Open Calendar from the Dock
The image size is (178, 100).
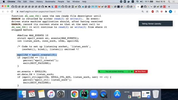[32, 94]
